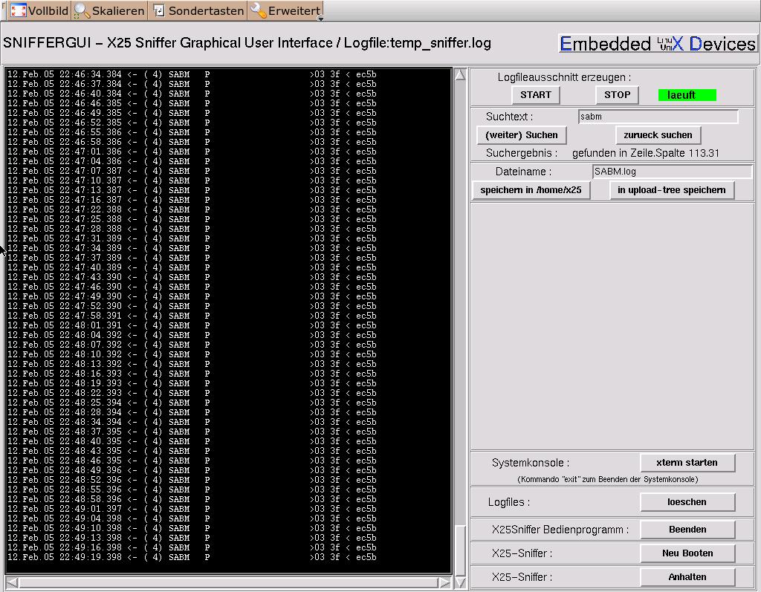Screen dimensions: 761x592
Task: Select log line with timestamp 22:48:46.395
Action: click(192, 461)
